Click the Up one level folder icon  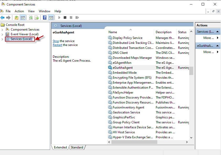17,18
